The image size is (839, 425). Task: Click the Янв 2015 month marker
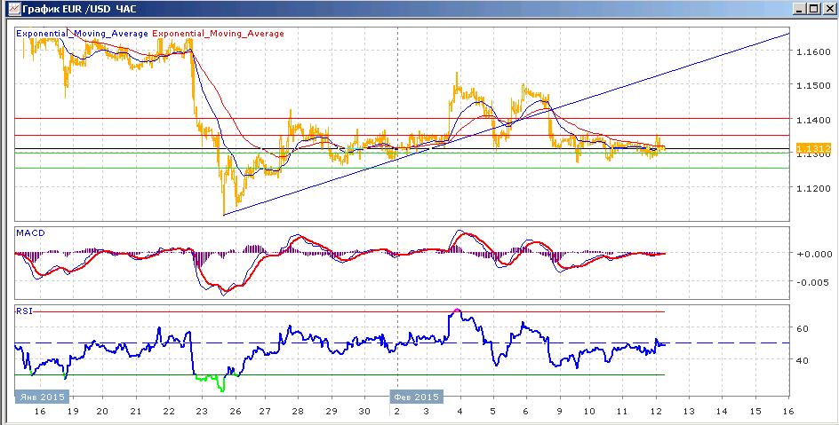point(43,397)
